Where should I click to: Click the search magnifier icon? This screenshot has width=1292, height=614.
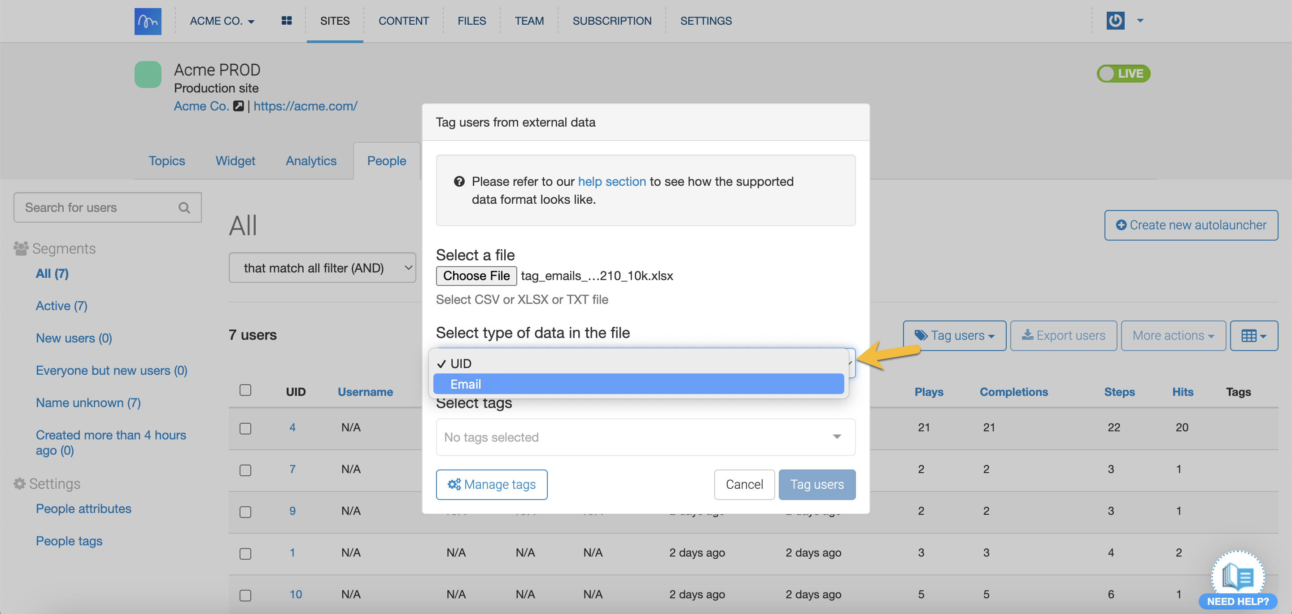click(184, 208)
